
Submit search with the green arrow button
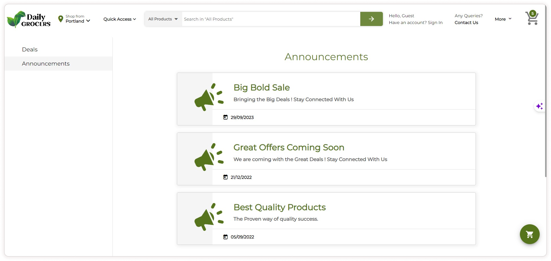coord(371,19)
